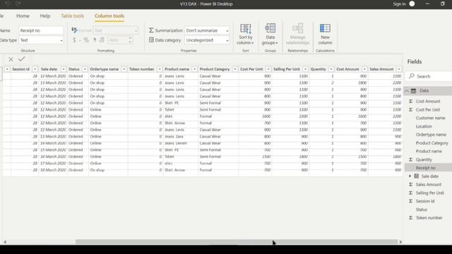Open the Session id column filter dropdown
The width and height of the screenshot is (452, 254).
35,69
